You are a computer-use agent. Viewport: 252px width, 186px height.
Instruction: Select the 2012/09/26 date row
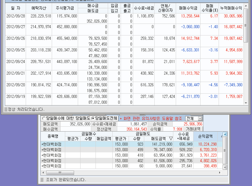coord(16,39)
